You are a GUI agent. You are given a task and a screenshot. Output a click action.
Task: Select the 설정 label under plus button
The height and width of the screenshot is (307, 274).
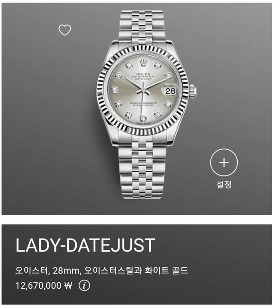pos(224,185)
